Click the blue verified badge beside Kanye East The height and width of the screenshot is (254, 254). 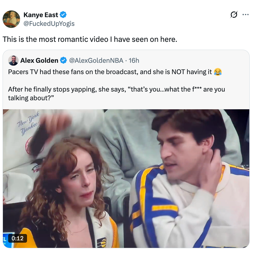pyautogui.click(x=63, y=15)
